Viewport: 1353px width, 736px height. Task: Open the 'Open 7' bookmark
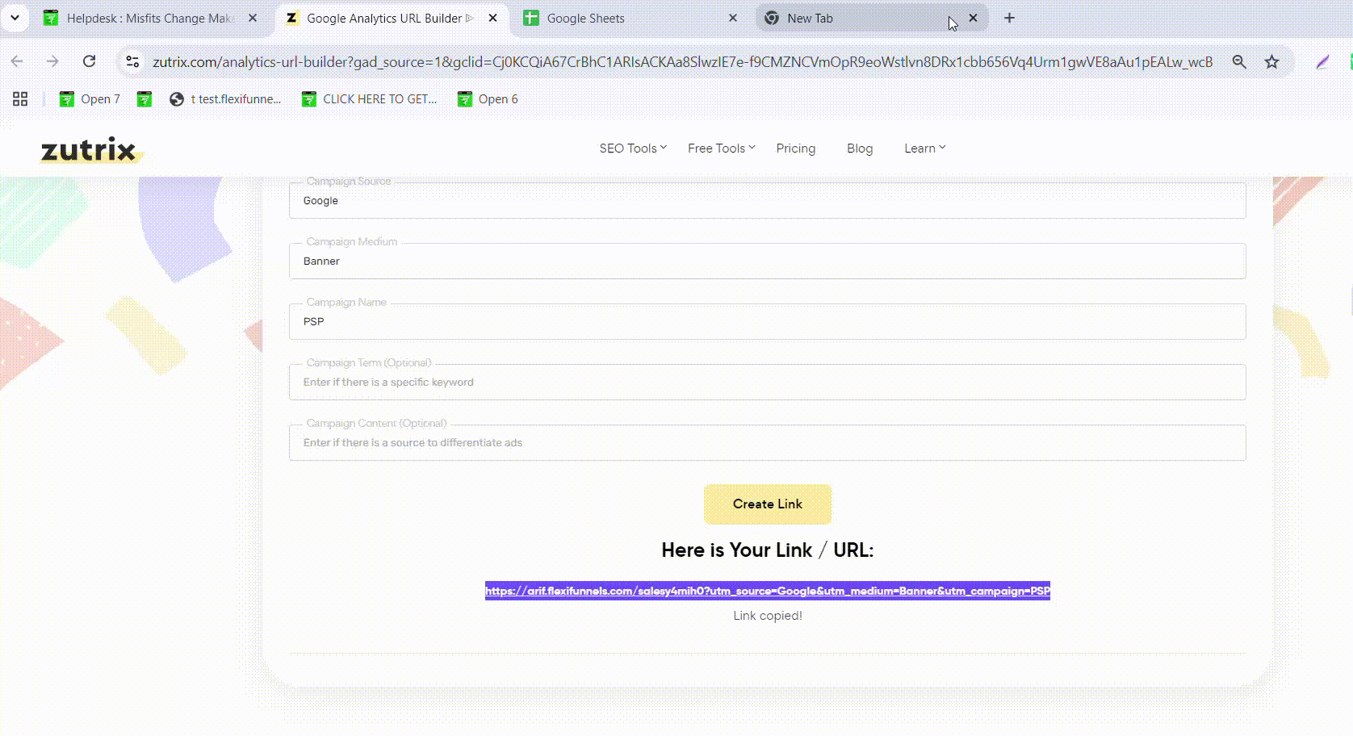pos(90,98)
